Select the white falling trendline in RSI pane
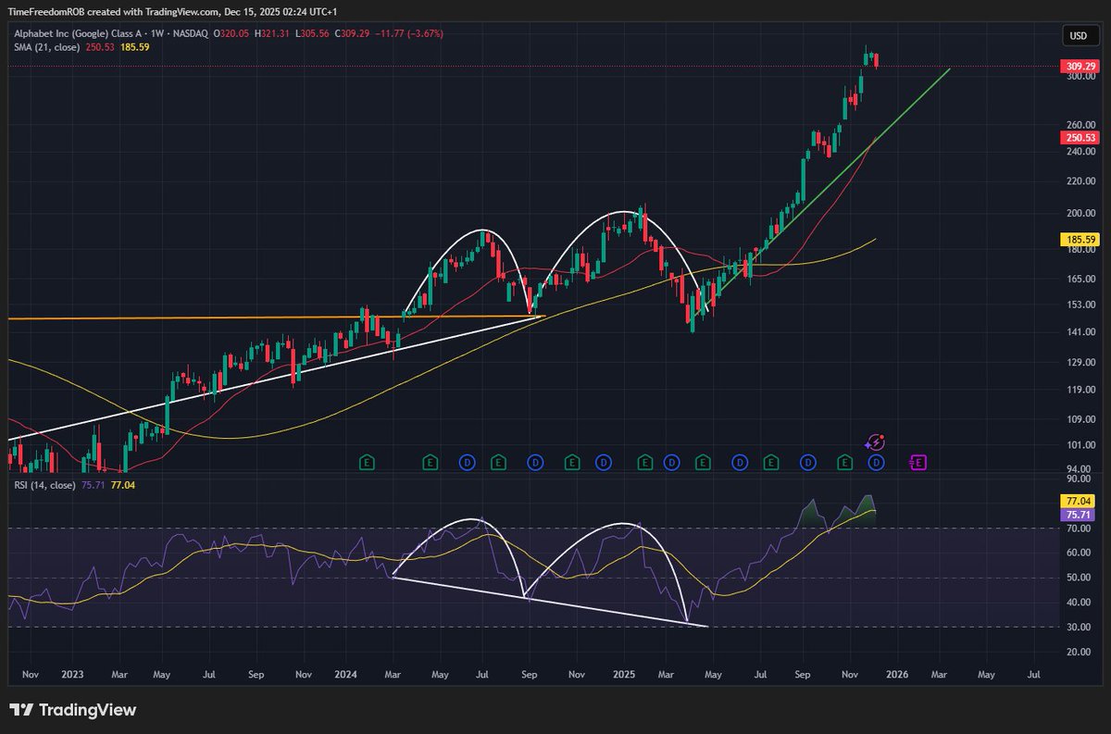The image size is (1111, 734). tap(550, 602)
